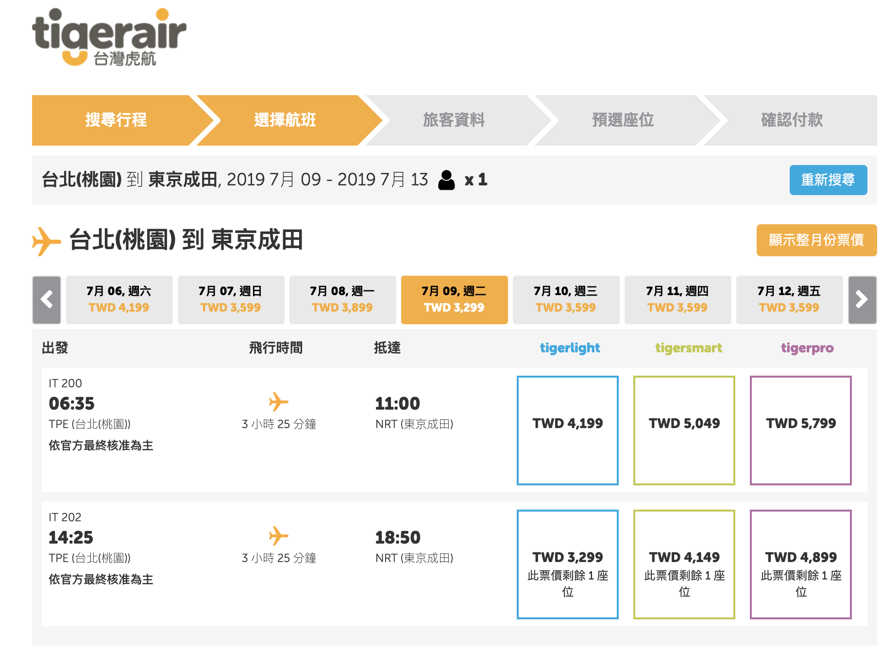Viewport: 881px width, 663px height.
Task: Choose IT 202 tigerpro fare TWD 4,899
Action: 801,564
